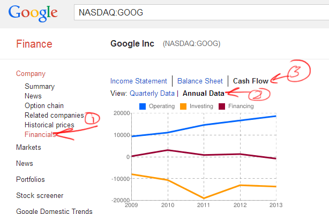
Task: Switch view to Quarterly Data
Action: click(152, 93)
